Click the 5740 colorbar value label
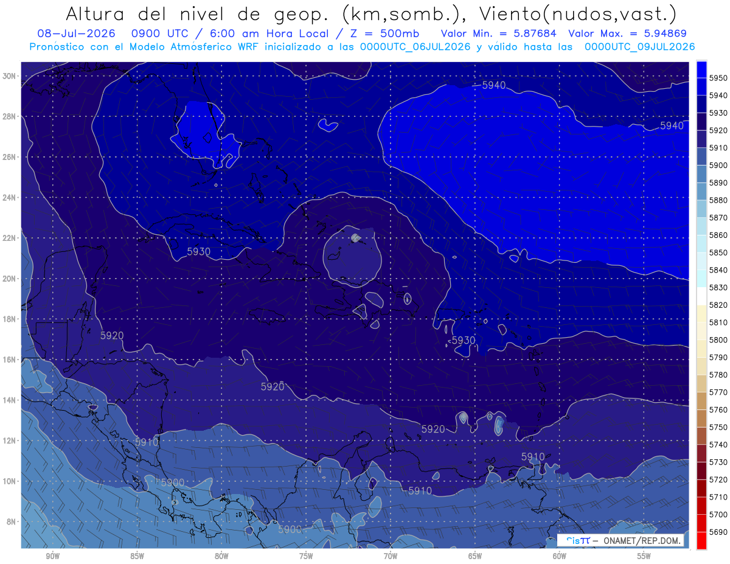 pyautogui.click(x=718, y=445)
